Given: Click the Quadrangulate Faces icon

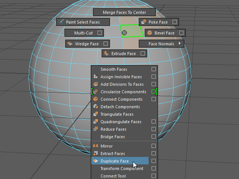Looking at the screenshot, I should click(96, 122).
